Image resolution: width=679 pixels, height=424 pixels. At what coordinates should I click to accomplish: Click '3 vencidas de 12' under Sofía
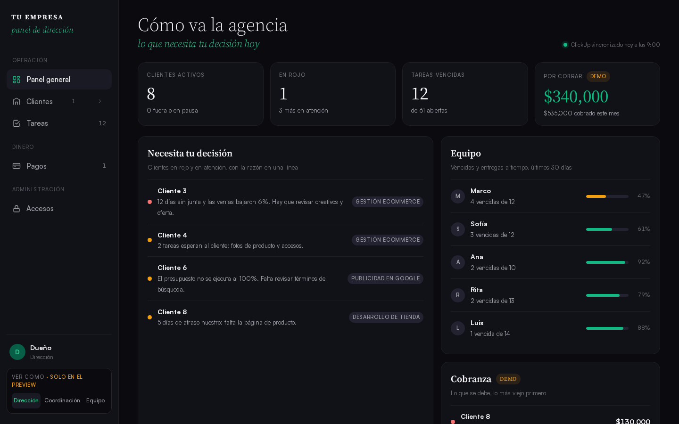tap(492, 235)
